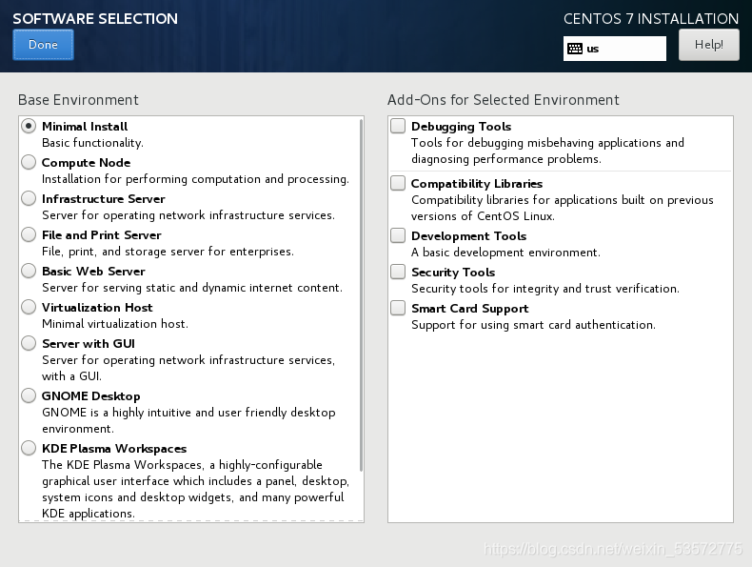This screenshot has width=752, height=567.
Task: Select Server with GUI radio button
Action: pos(29,343)
